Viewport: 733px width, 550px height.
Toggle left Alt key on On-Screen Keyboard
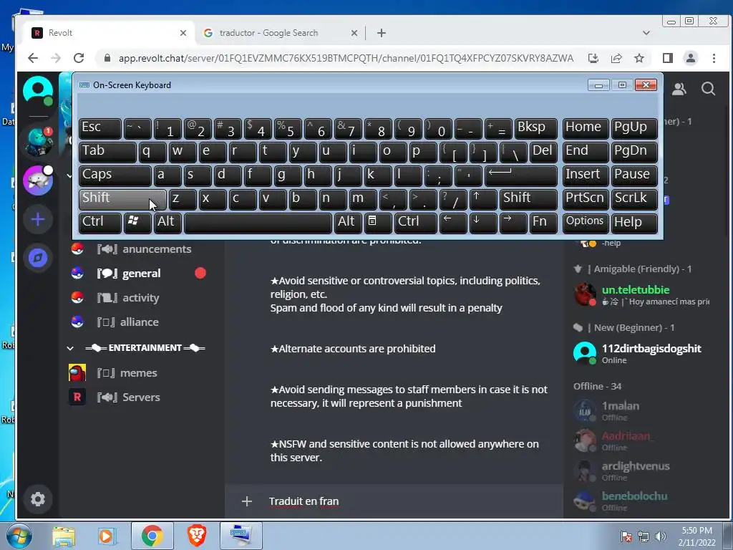(168, 222)
